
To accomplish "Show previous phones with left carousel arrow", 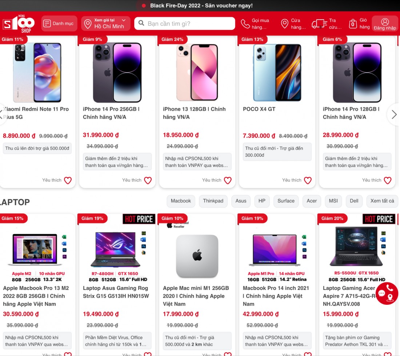I will point(2,114).
